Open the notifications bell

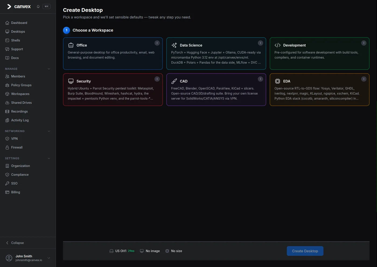coord(38,6)
